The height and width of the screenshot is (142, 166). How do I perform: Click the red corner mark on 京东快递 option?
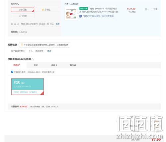click(33, 11)
